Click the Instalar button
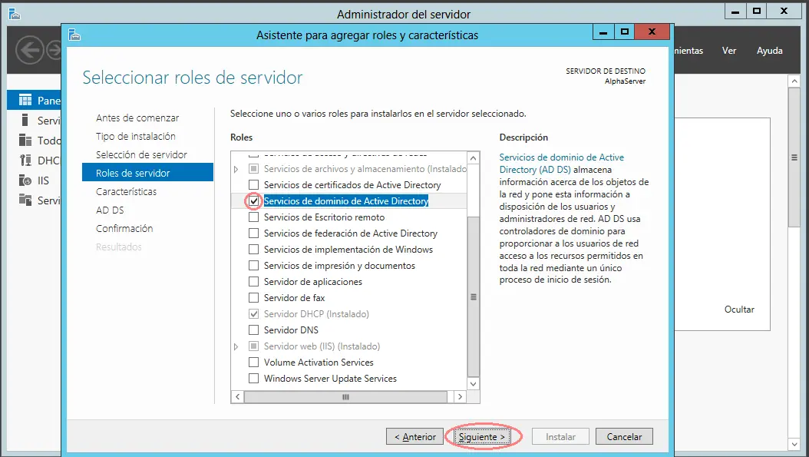The image size is (809, 457). pyautogui.click(x=561, y=436)
